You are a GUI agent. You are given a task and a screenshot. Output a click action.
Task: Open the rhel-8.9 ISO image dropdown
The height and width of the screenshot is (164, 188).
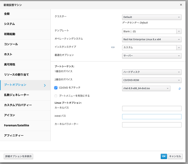tap(146, 88)
